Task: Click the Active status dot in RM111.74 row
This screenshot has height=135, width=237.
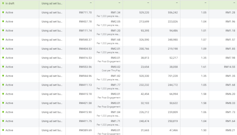Action: point(3,31)
